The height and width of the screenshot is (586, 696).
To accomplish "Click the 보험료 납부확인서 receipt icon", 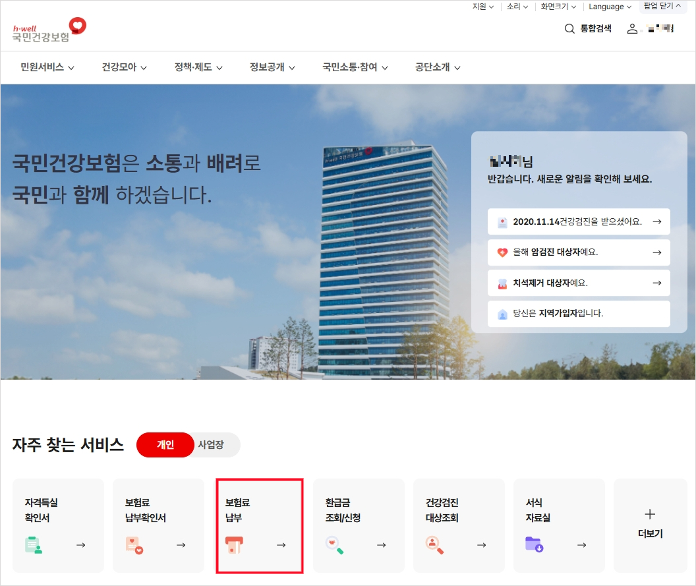I will pos(134,545).
